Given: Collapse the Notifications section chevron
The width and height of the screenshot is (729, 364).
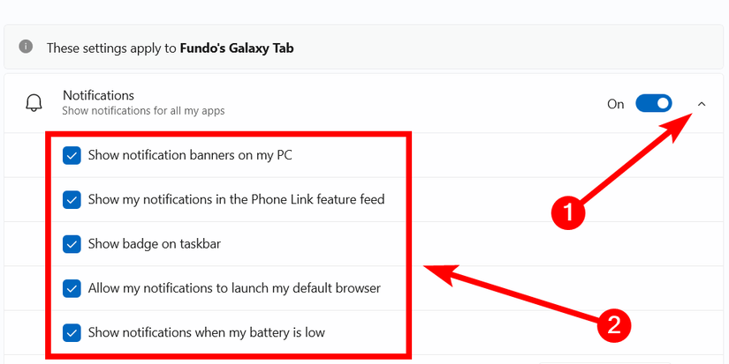Looking at the screenshot, I should point(702,104).
